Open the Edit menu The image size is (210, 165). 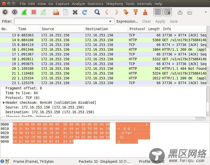pyautogui.click(x=31, y=4)
